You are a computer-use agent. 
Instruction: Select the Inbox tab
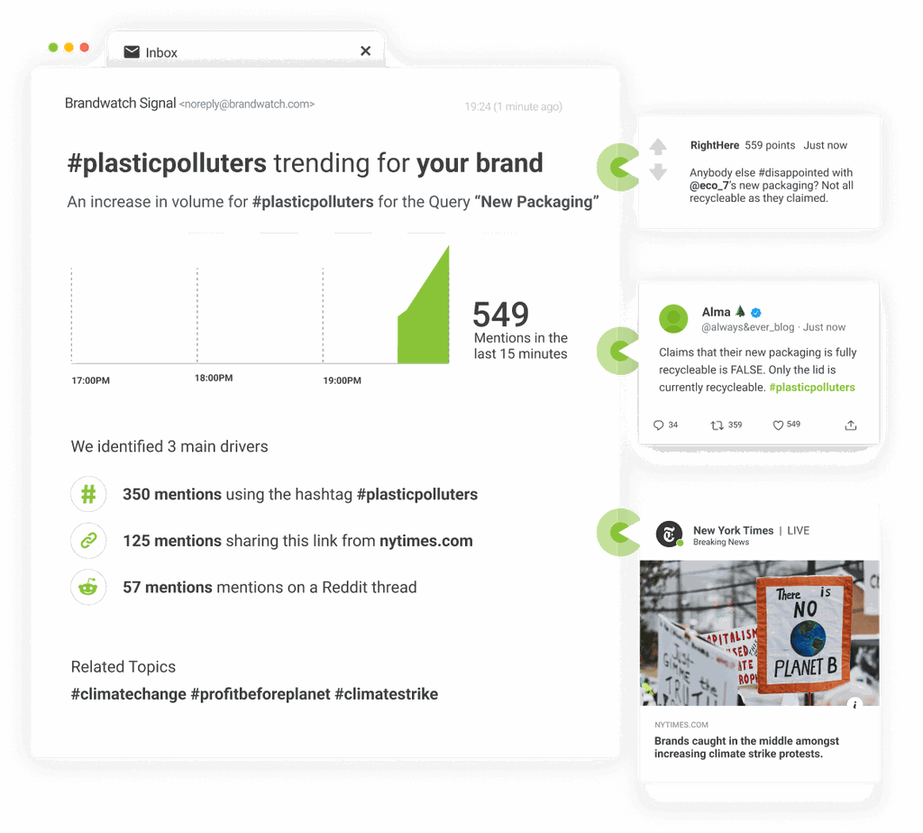(x=160, y=52)
